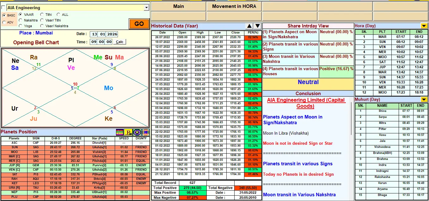The image size is (429, 201).
Task: Expand the Hora (Day) yellow dropdown
Action: [x=424, y=26]
